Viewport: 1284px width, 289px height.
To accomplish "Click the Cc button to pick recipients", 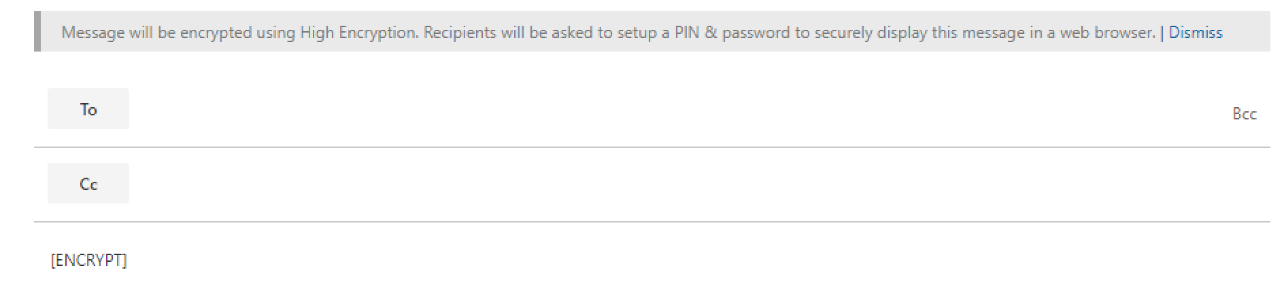I will (88, 184).
